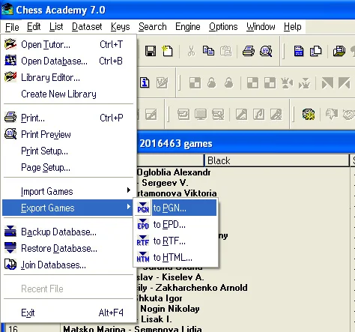355x332 pixels.
Task: Select Restore Database... menu entry
Action: (x=68, y=248)
